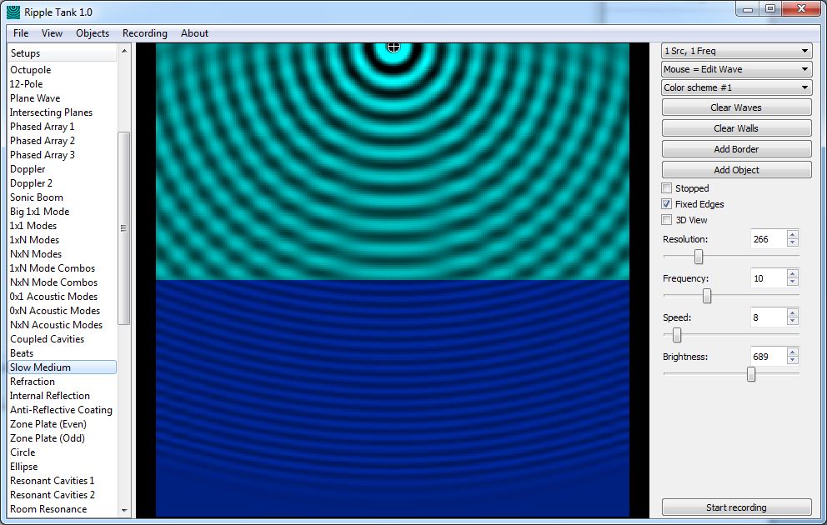Click the Clear Waves button
The width and height of the screenshot is (827, 525).
point(736,107)
